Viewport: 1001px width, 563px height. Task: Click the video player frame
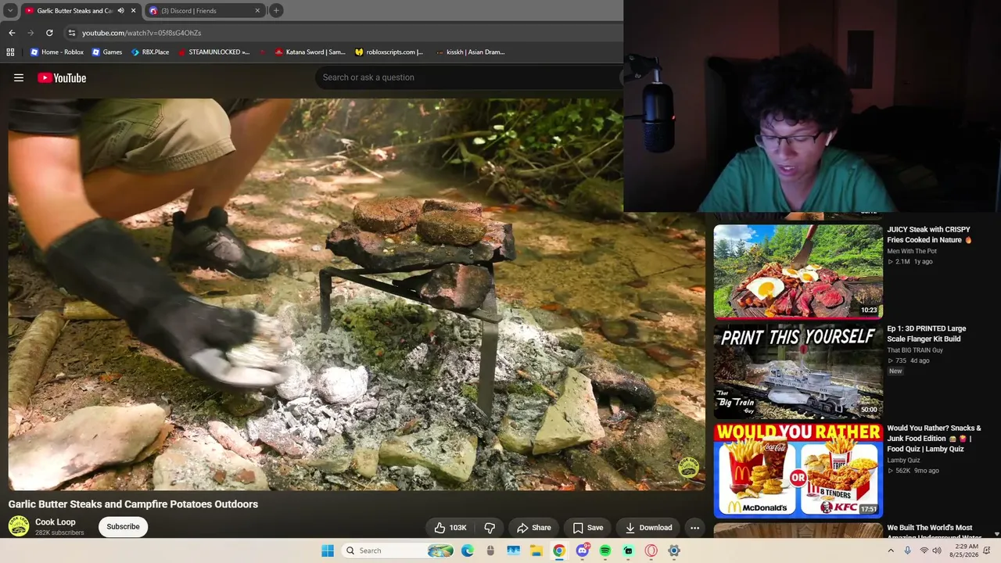[x=357, y=294]
